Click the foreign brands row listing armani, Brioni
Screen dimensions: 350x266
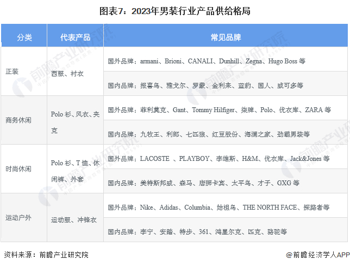pyautogui.click(x=226, y=59)
